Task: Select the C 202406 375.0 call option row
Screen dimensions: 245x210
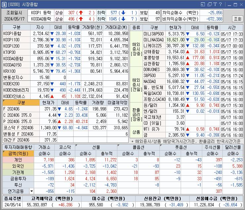Action: pos(65,115)
